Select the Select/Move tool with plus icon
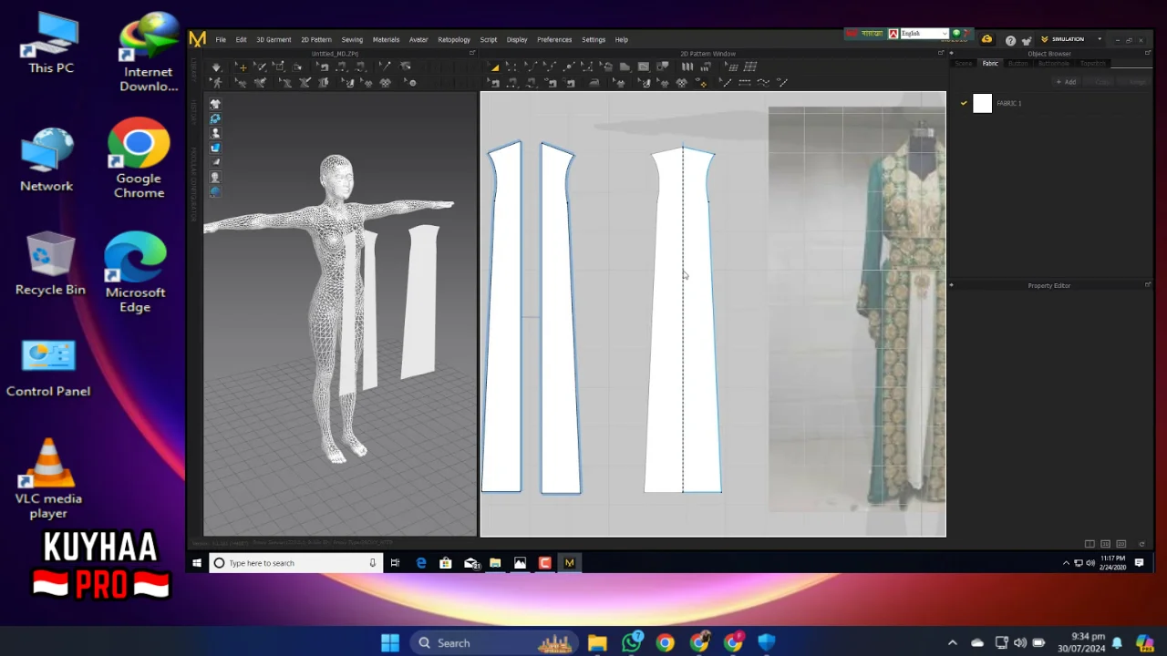1167x656 pixels. pos(243,67)
